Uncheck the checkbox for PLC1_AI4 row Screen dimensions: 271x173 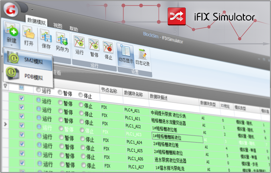pyautogui.click(x=22, y=135)
